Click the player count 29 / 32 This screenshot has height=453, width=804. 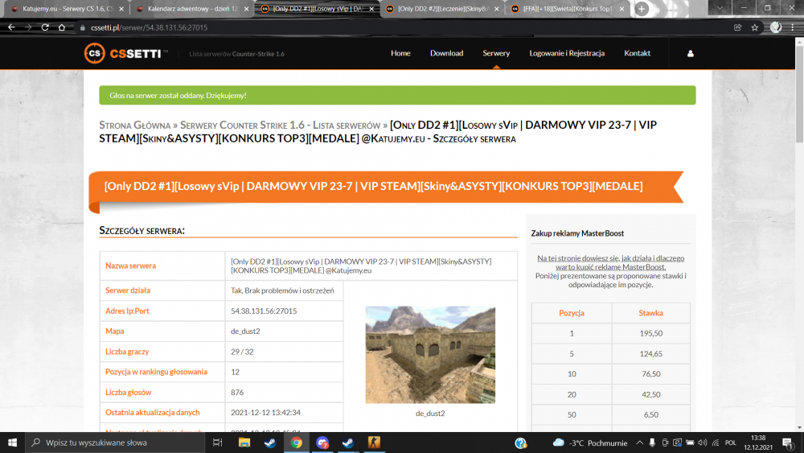tap(242, 352)
